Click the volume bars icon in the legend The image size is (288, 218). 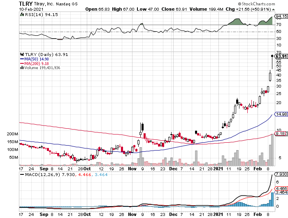(x=22, y=67)
